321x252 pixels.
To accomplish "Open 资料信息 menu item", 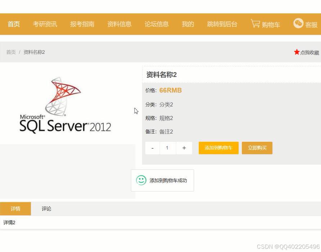I will point(120,24).
